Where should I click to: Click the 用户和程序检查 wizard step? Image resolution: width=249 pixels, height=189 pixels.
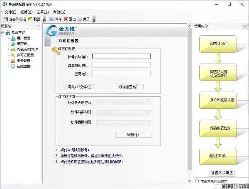(218, 100)
